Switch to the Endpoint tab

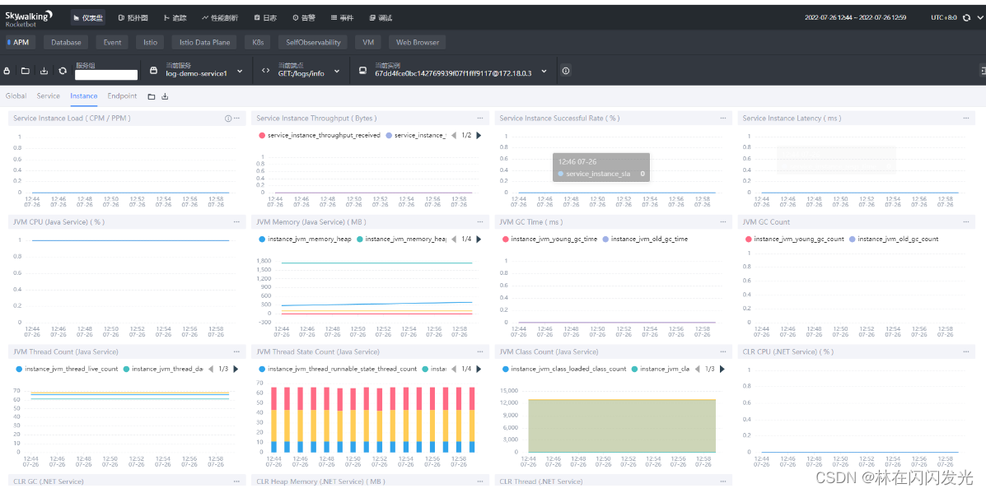[122, 96]
